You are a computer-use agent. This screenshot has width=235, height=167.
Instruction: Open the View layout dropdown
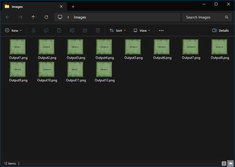coord(142,31)
